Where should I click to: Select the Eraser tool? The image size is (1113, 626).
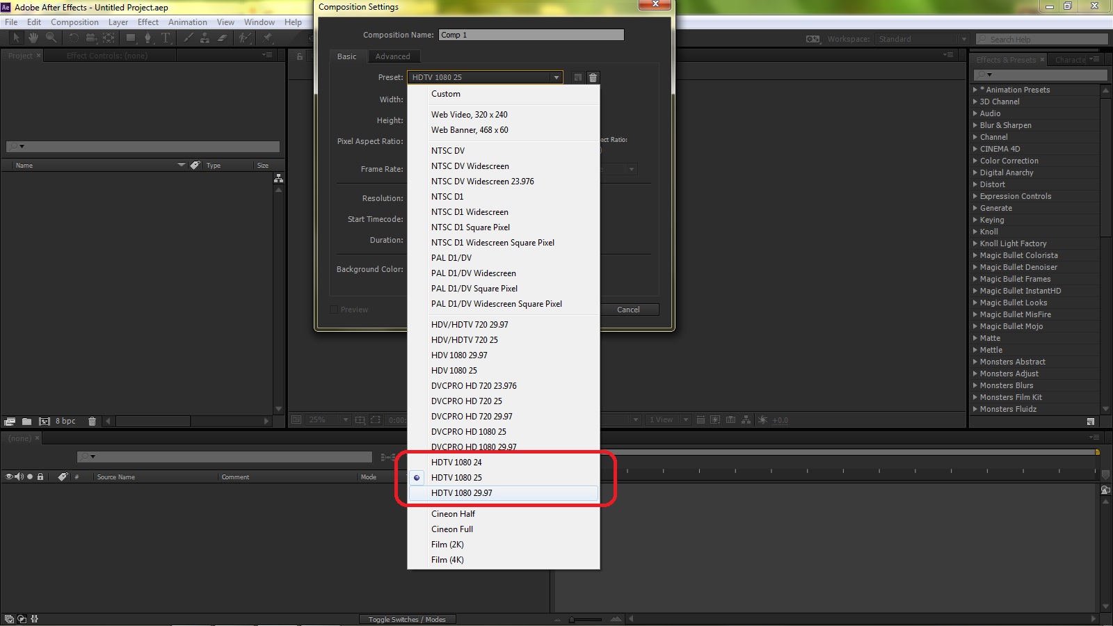(222, 38)
